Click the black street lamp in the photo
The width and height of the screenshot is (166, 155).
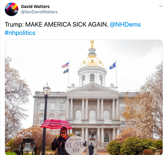[46, 119]
